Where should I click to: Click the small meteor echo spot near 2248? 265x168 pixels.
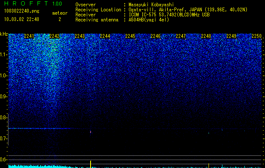coord(209,133)
